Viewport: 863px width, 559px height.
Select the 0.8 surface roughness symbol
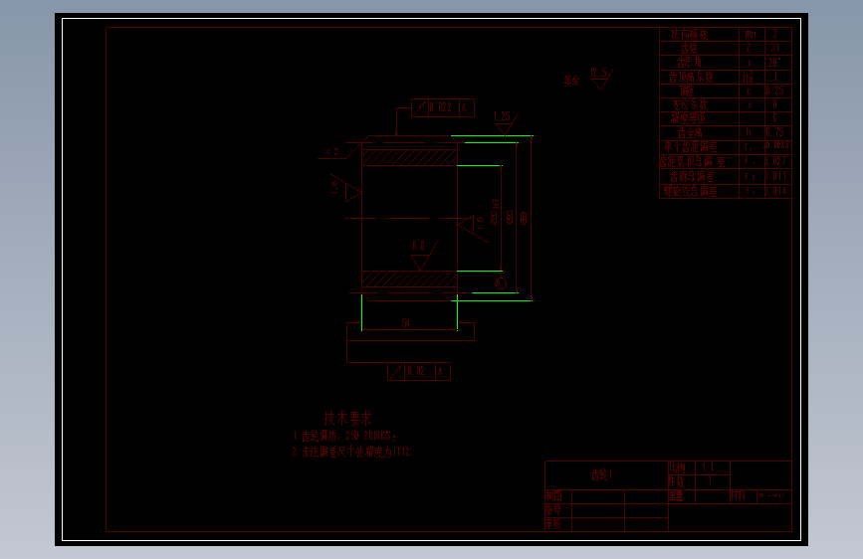coord(424,255)
